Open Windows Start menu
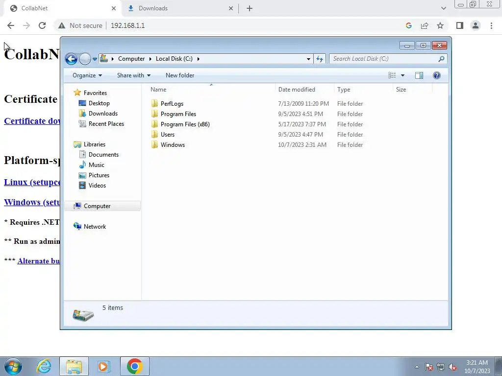 [13, 366]
